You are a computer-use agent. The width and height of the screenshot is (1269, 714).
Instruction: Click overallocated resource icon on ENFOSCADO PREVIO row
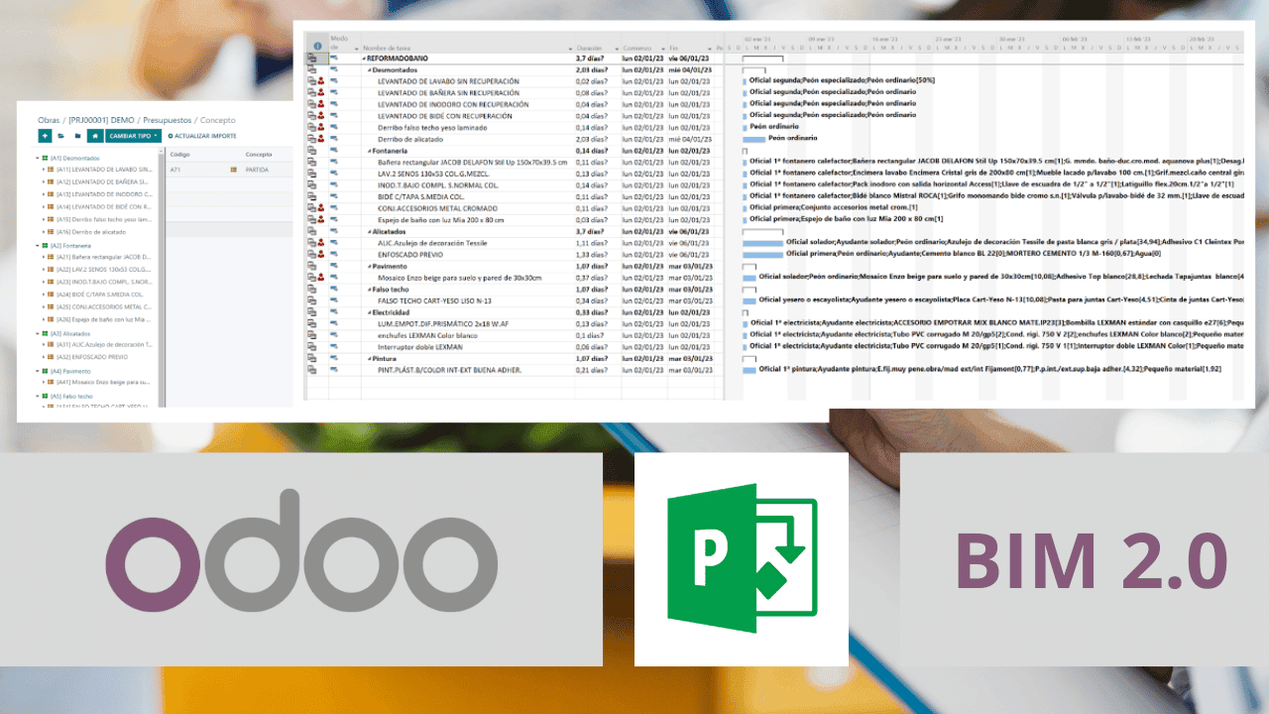point(321,254)
